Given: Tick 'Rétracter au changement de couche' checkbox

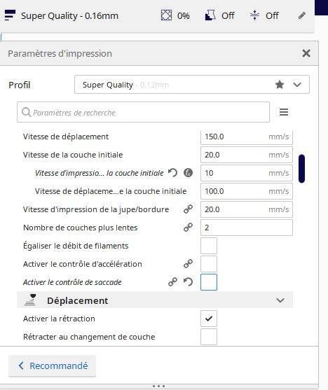Looking at the screenshot, I should coord(209,337).
